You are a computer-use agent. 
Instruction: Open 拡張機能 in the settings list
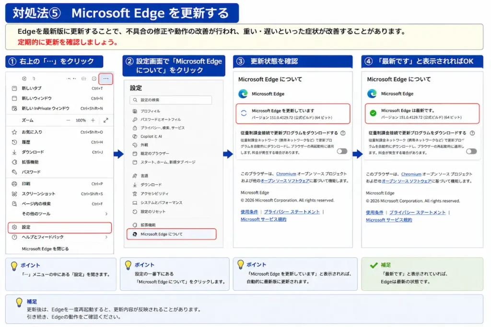click(148, 225)
